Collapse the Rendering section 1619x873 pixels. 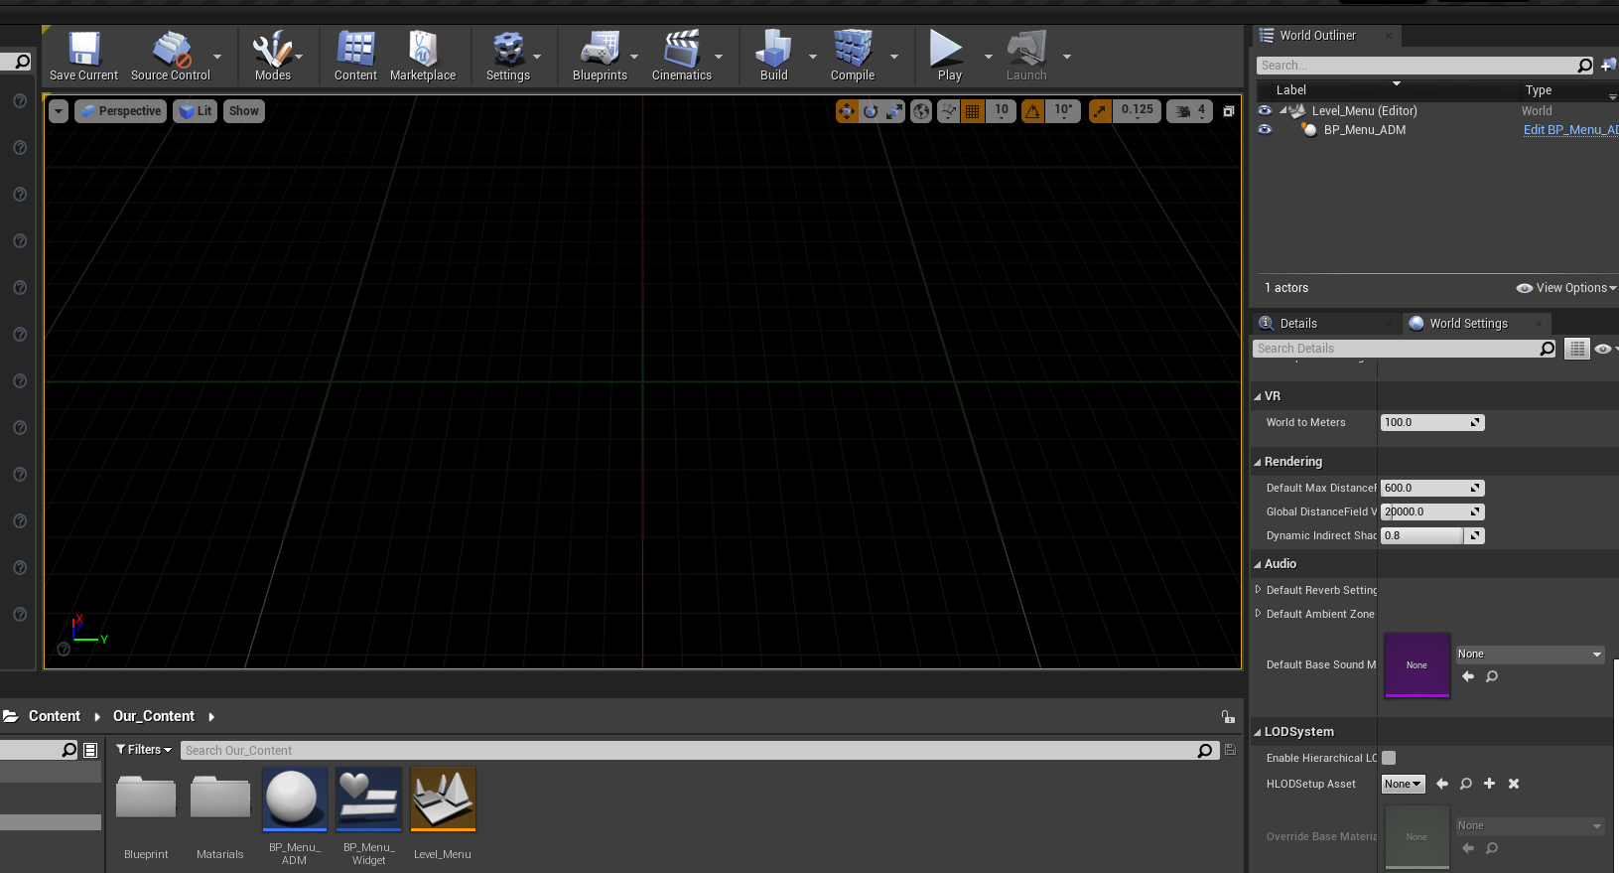click(1258, 462)
